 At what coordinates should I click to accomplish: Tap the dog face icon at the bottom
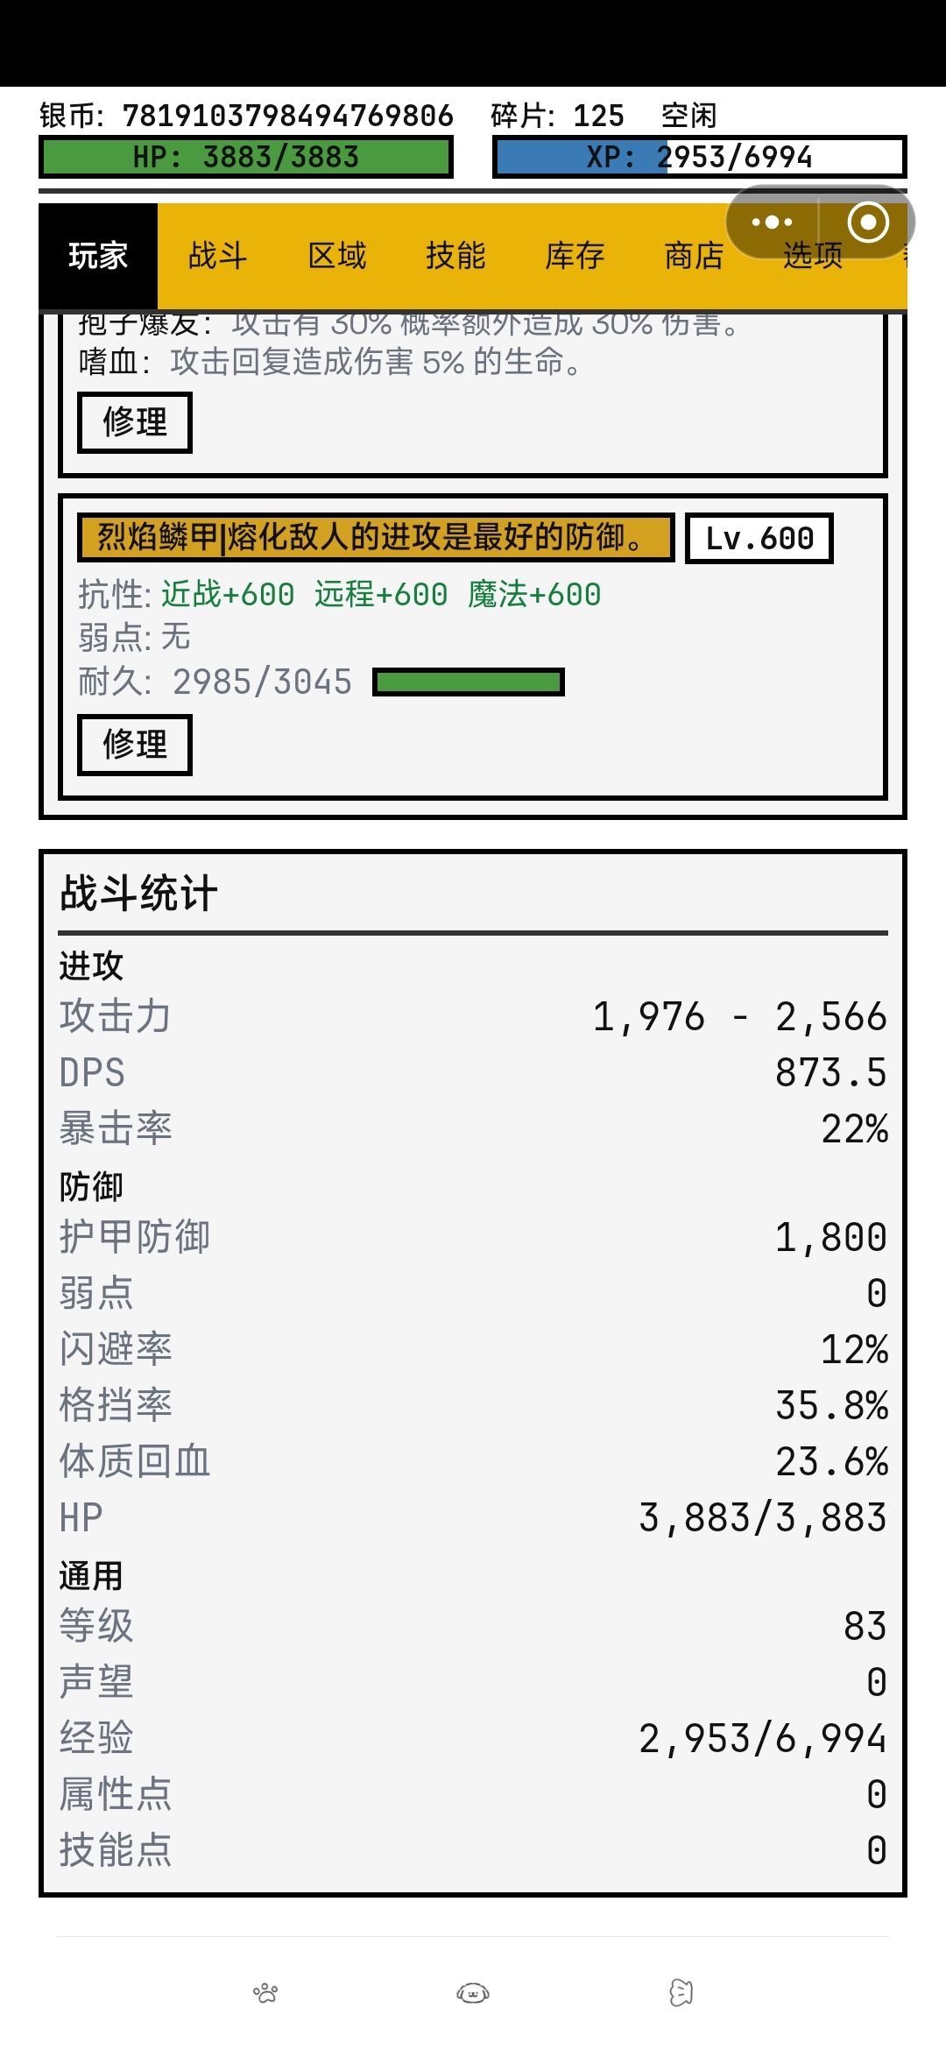473,1993
